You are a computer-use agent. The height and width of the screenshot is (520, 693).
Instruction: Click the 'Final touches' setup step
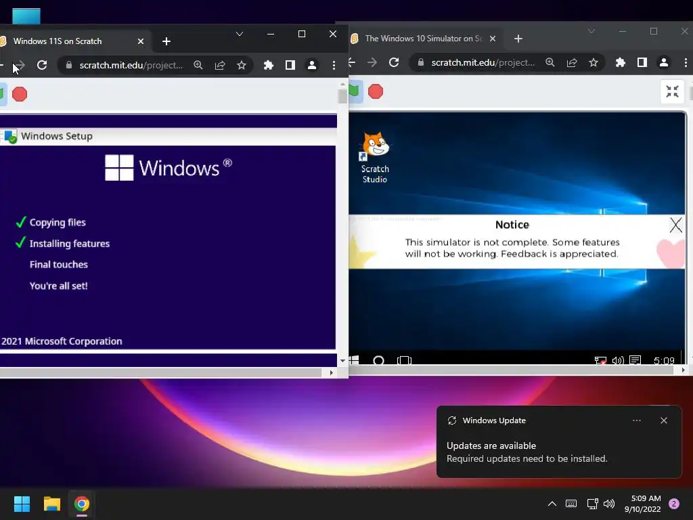59,265
